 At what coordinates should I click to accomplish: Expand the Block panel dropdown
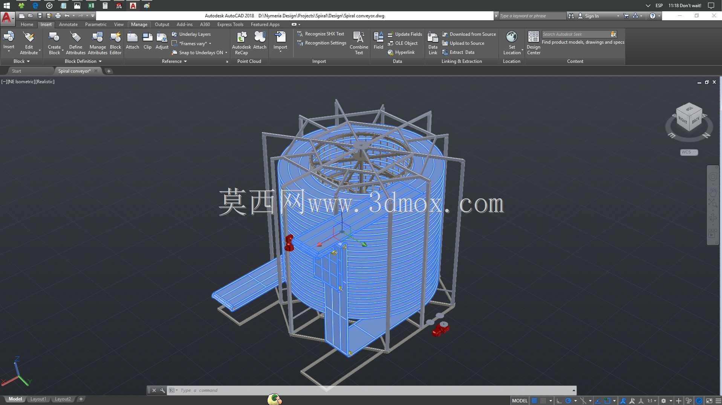[21, 61]
